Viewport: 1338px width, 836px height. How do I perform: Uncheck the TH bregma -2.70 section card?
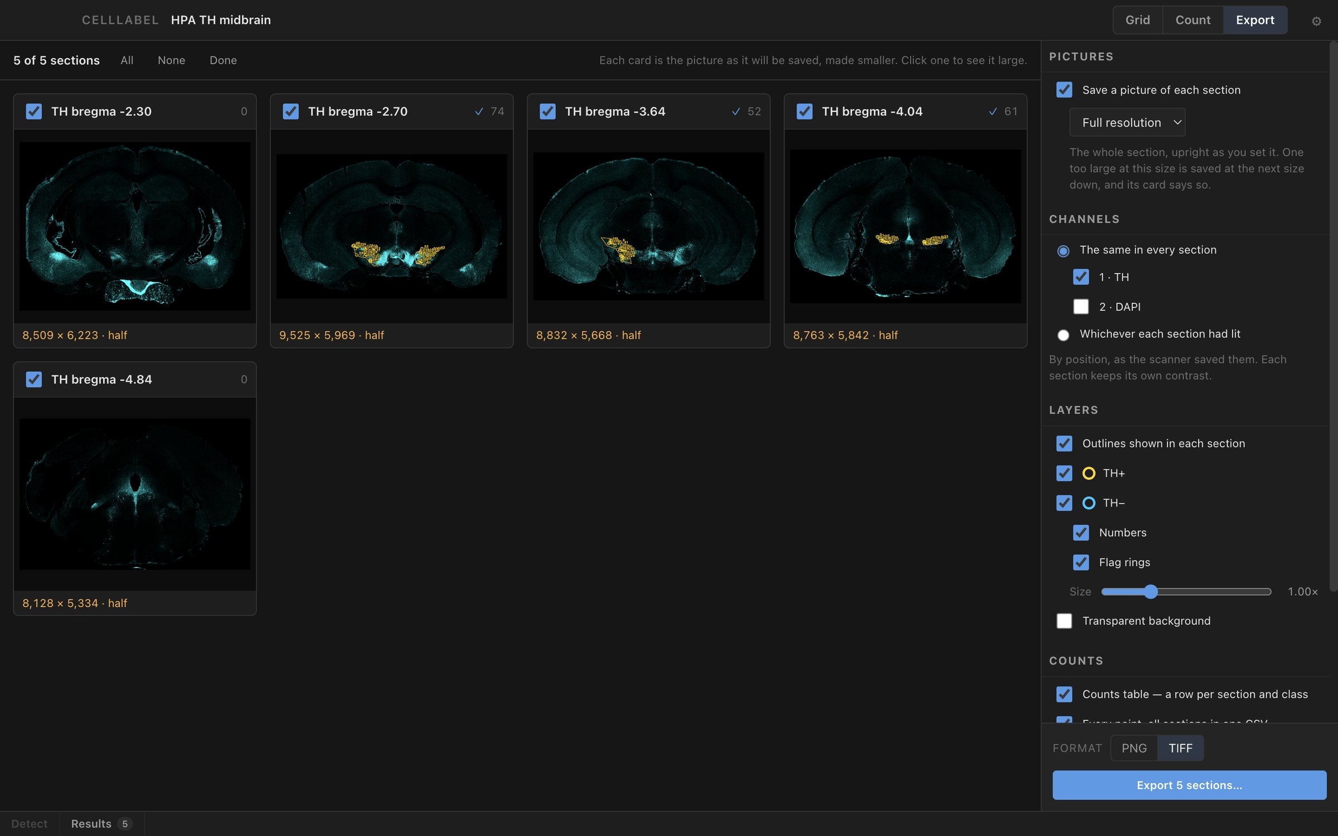[x=291, y=111]
